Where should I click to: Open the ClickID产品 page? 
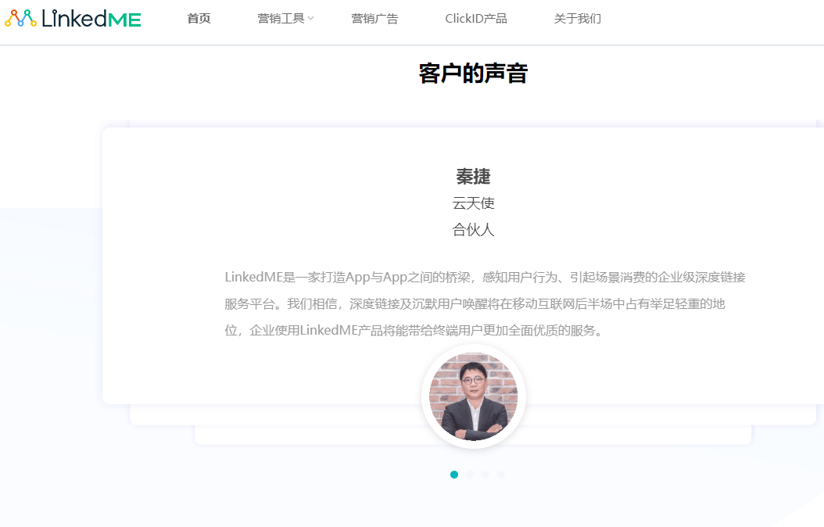476,19
